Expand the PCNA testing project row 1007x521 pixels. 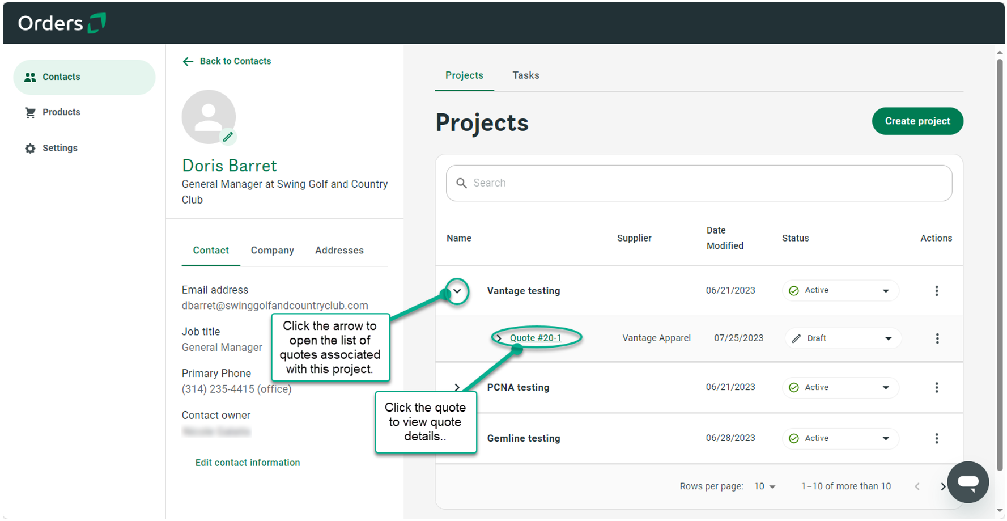457,387
